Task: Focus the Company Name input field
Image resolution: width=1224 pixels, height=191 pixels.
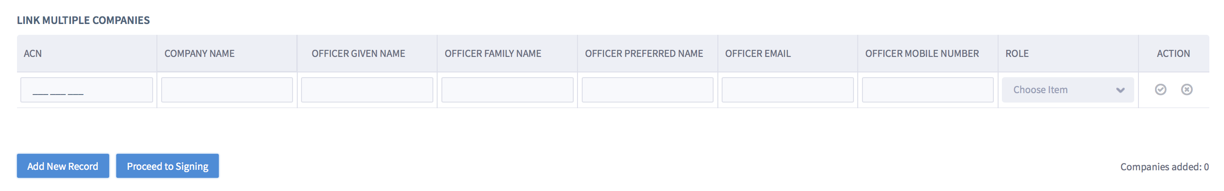Action: coord(227,90)
